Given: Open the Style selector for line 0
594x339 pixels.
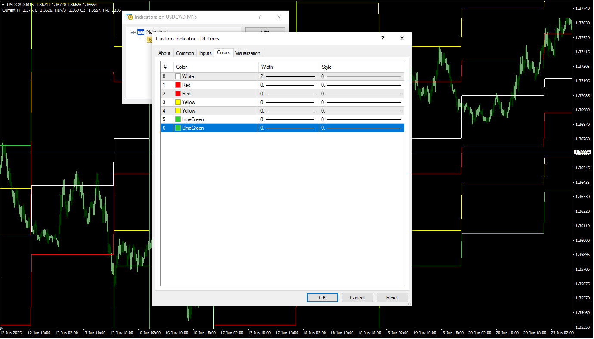Looking at the screenshot, I should 362,76.
